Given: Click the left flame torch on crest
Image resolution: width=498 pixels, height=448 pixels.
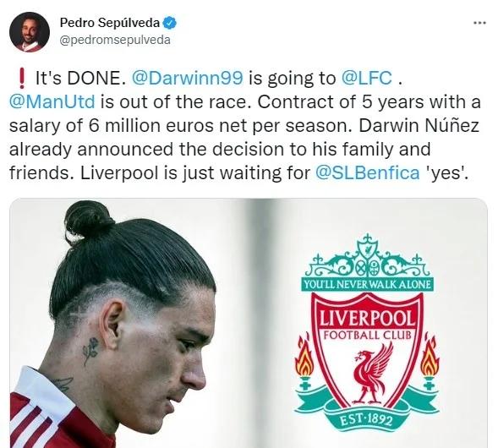Looking at the screenshot, I should pos(304,360).
